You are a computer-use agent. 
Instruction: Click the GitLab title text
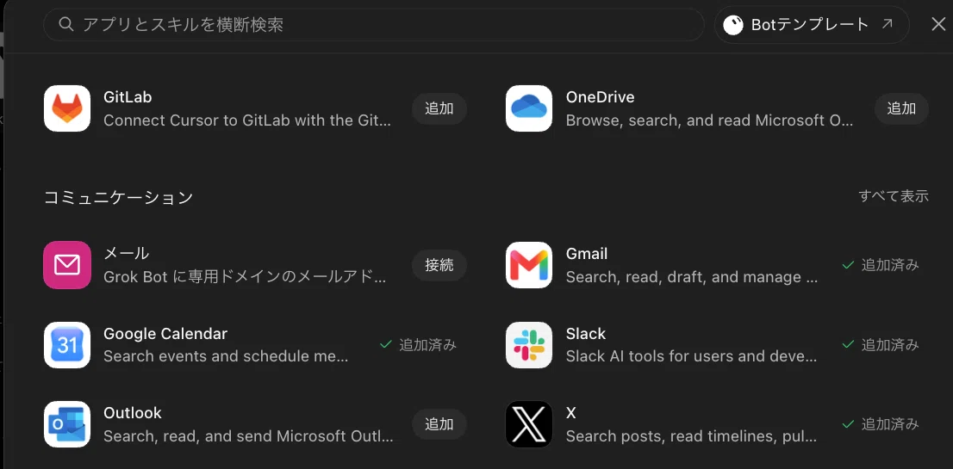click(128, 97)
